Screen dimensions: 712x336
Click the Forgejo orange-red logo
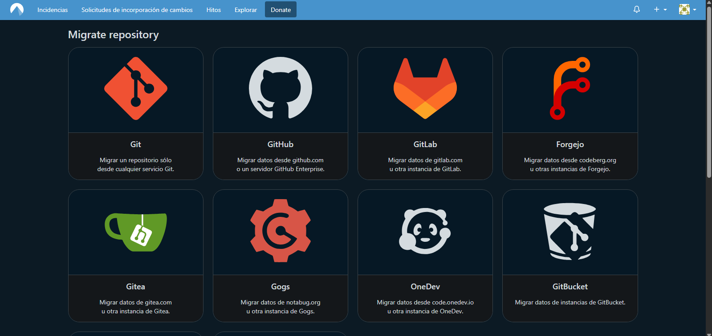pyautogui.click(x=570, y=88)
